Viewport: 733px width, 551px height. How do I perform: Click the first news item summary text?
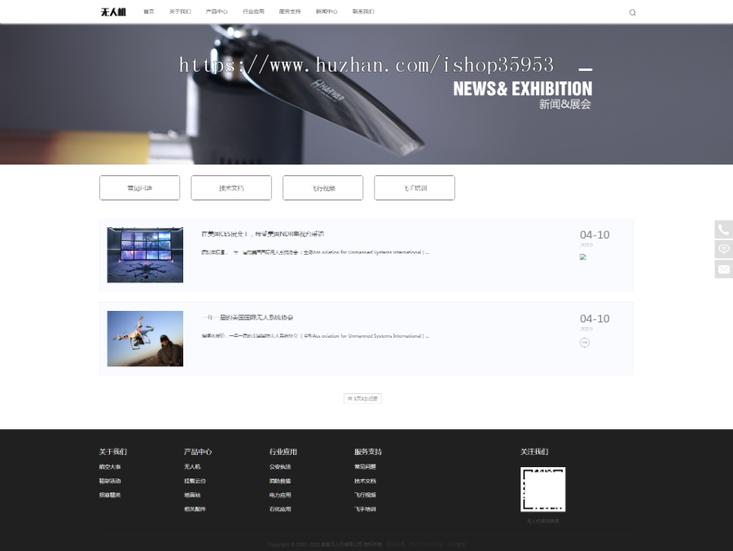pos(315,252)
